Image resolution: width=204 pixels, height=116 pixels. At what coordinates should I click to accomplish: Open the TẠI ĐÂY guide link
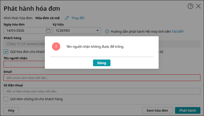tap(178, 32)
